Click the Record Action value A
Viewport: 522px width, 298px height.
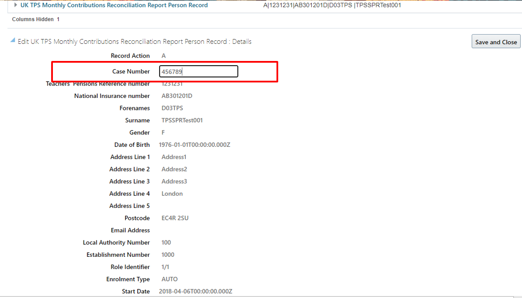pos(163,56)
